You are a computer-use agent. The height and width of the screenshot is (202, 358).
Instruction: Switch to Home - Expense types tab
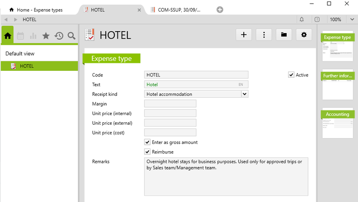[x=40, y=10]
